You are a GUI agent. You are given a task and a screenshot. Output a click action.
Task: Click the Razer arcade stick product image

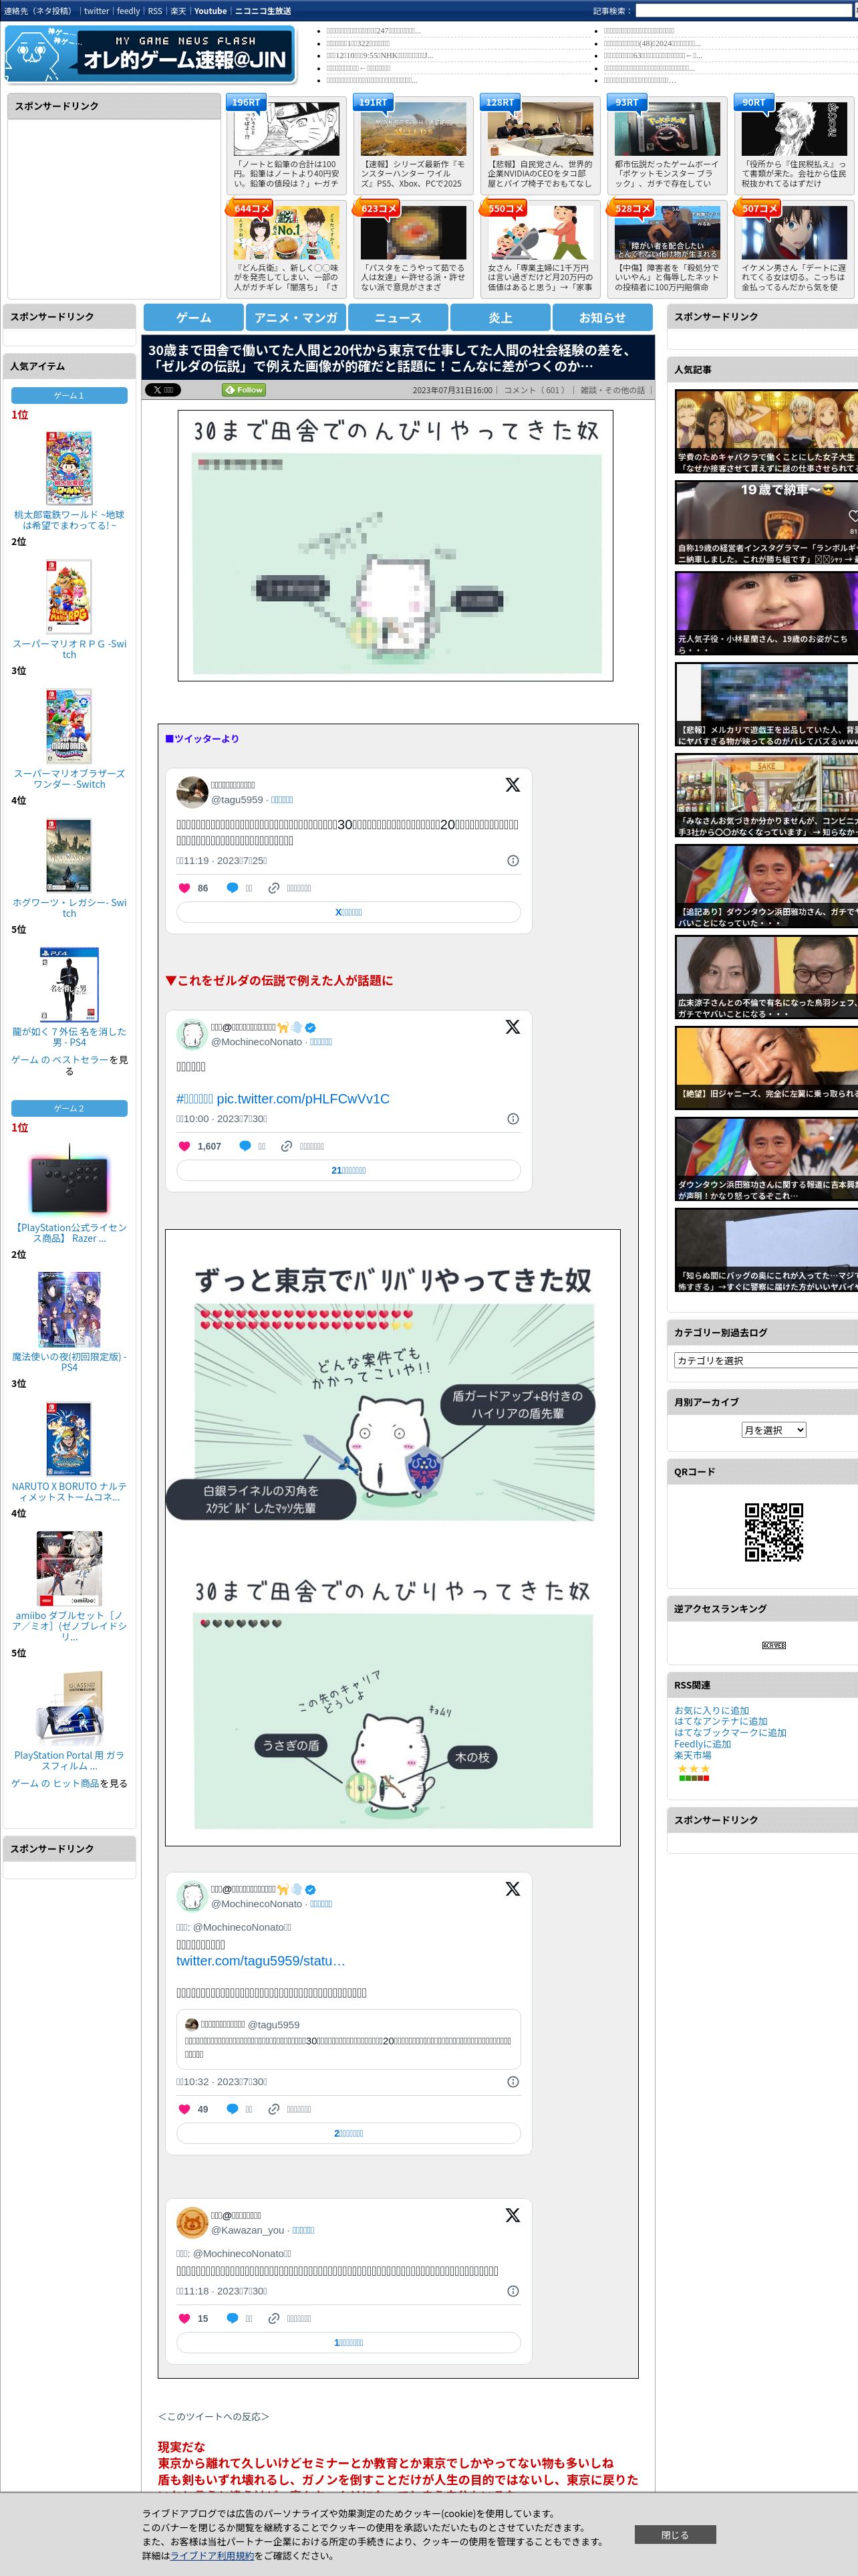tap(69, 1181)
